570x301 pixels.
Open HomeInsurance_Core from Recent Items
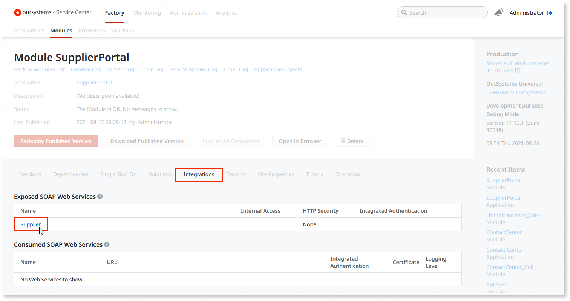click(513, 215)
